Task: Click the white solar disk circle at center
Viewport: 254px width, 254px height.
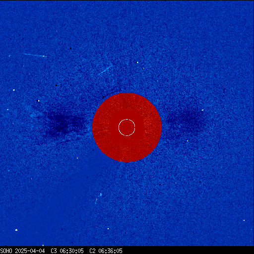Action: (x=127, y=127)
